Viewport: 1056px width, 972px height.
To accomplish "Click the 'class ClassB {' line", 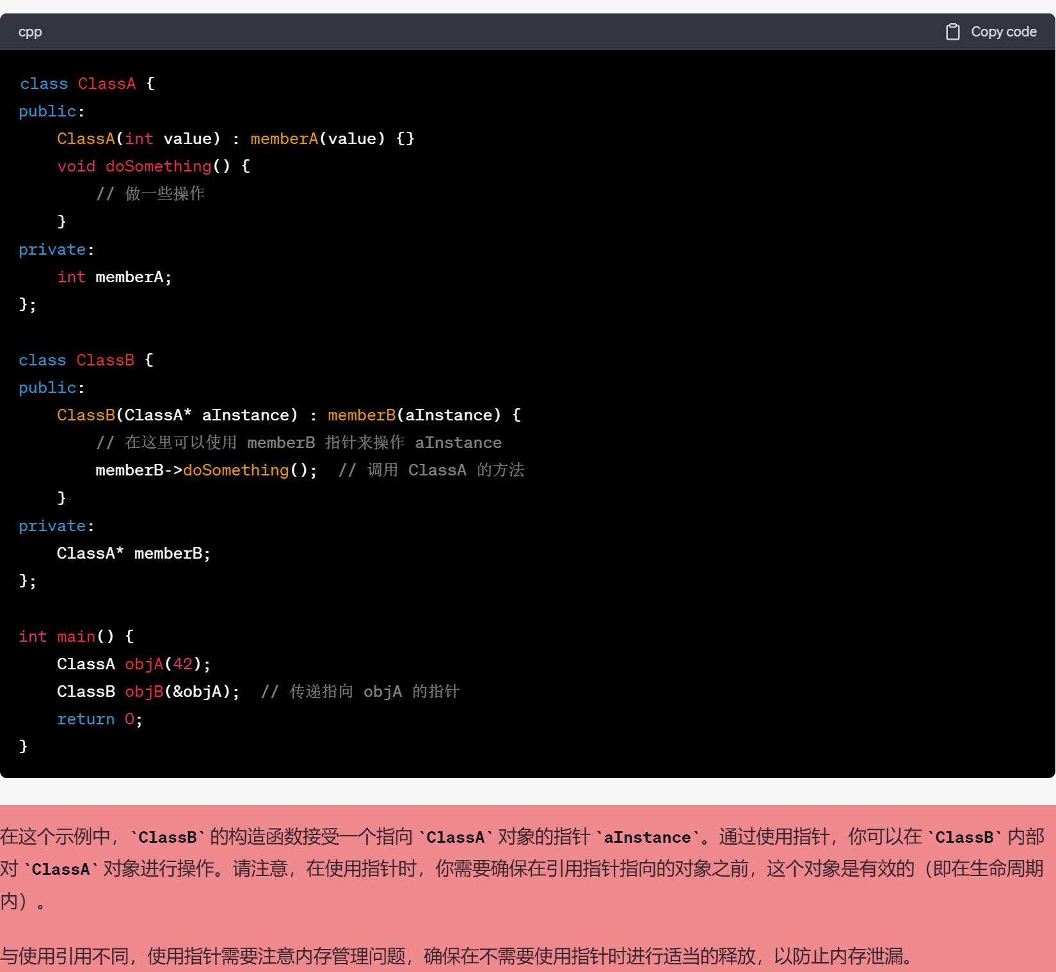I will [x=86, y=360].
